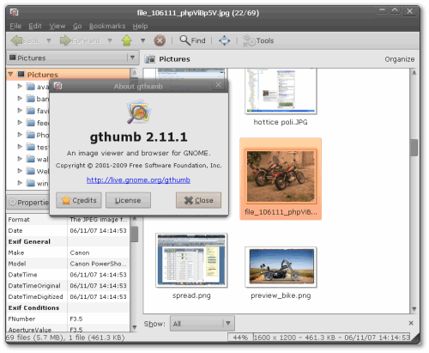
Task: Select the preview_bike.png thumbnail
Action: pyautogui.click(x=281, y=267)
